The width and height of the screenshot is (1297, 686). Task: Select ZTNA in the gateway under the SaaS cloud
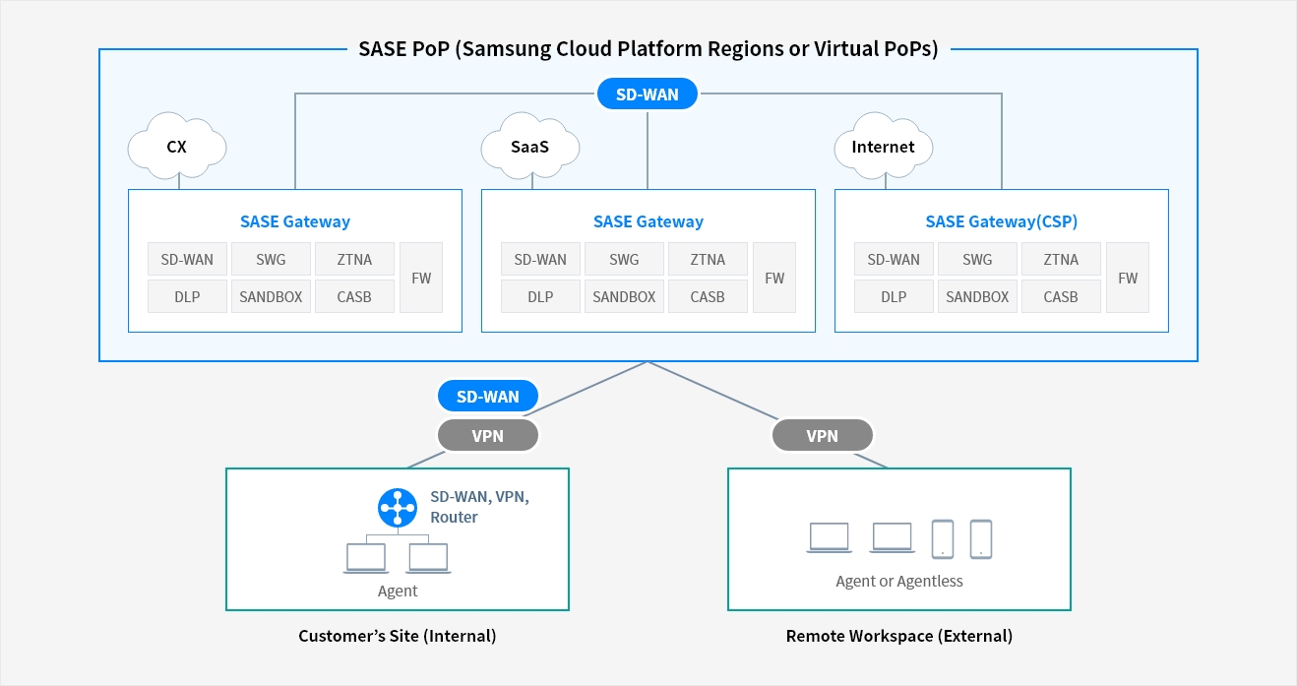click(708, 260)
